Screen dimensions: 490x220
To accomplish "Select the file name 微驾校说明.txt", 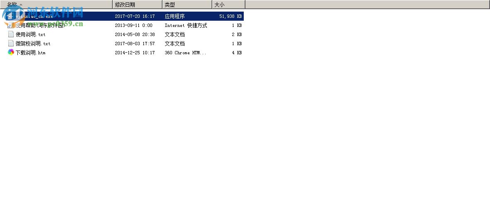I will click(x=33, y=44).
